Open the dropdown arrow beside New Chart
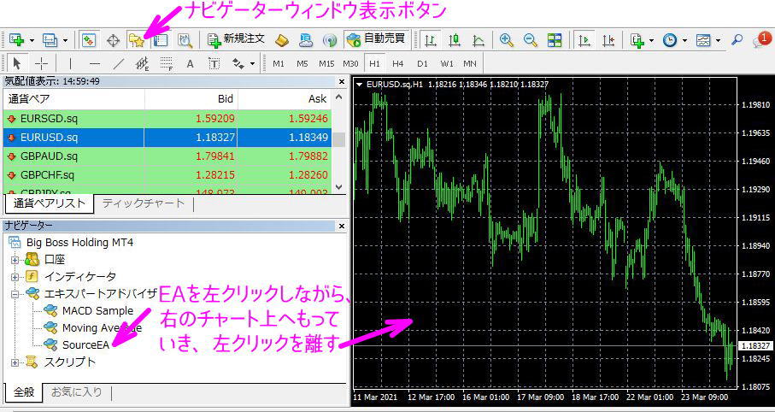 coord(32,40)
